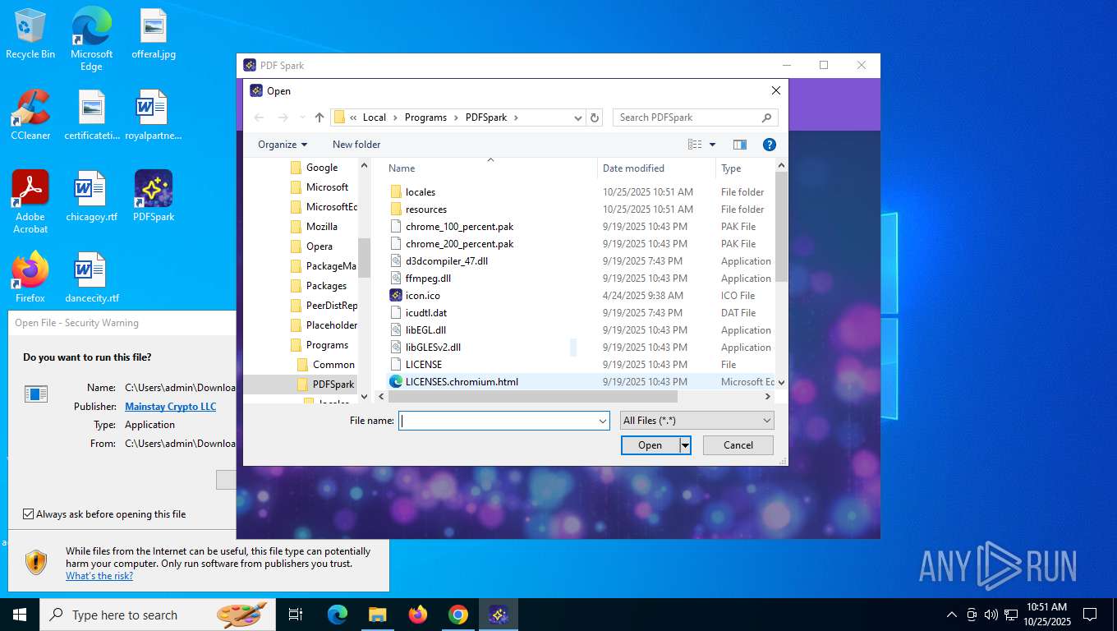
Task: Click the search magnifier in Search PDFSpark
Action: click(x=767, y=117)
